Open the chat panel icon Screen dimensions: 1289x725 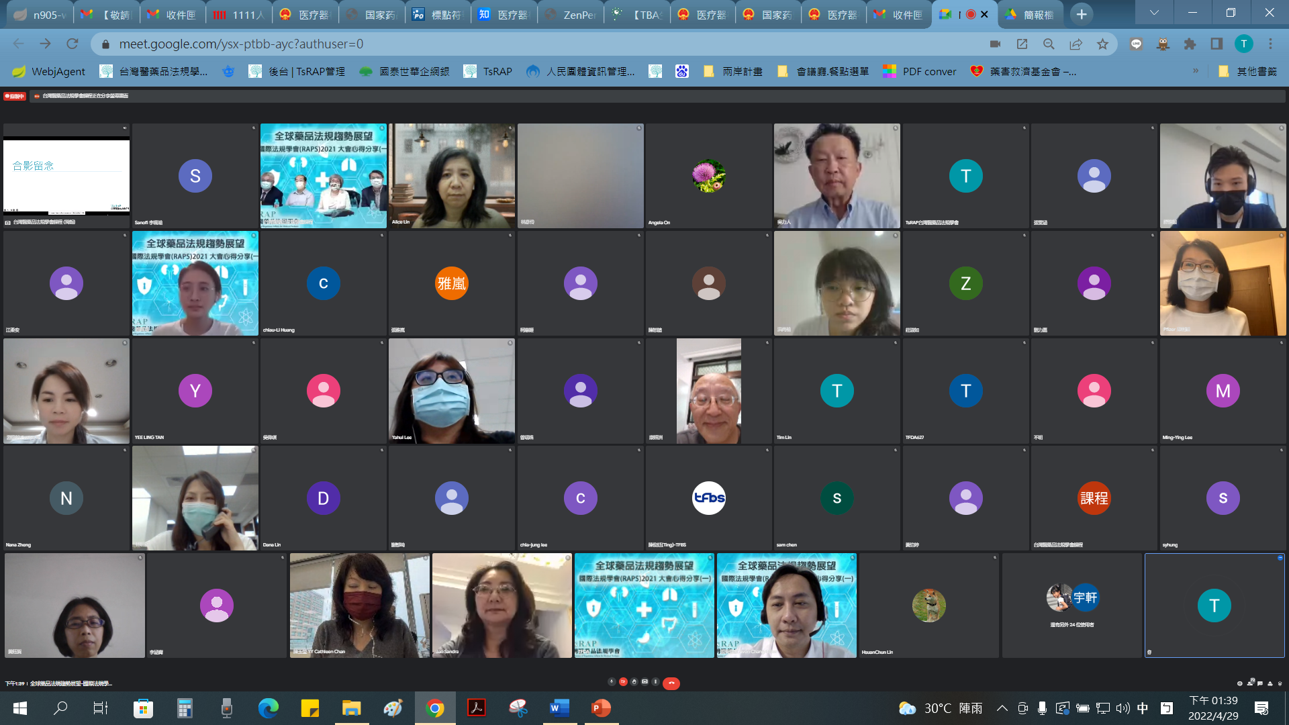pyautogui.click(x=1260, y=683)
